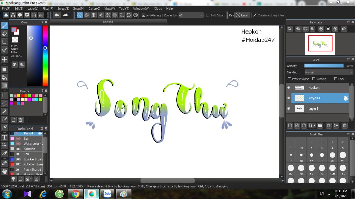Select the Watercolor brush

click(x=26, y=144)
